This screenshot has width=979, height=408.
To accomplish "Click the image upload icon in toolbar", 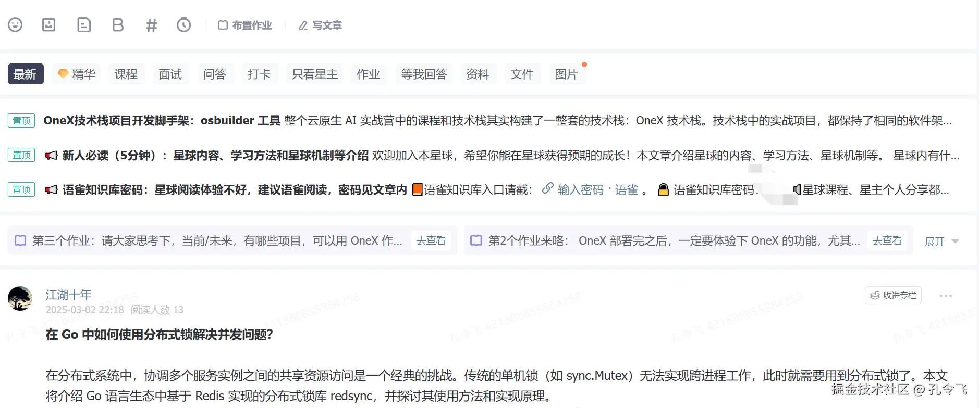I will click(49, 25).
